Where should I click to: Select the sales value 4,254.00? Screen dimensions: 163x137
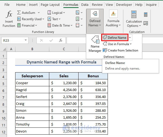64,90
